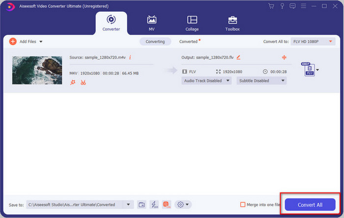
Task: Open the feedback chat icon
Action: click(292, 6)
